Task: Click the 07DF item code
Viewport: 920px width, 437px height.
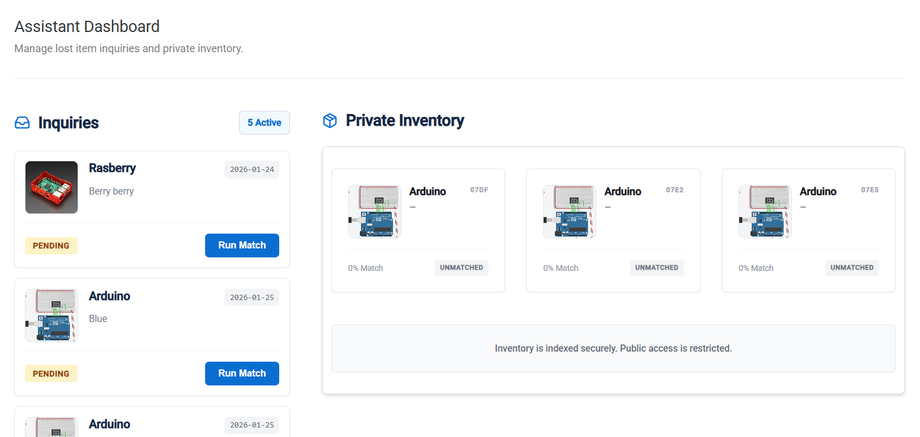Action: pos(480,190)
